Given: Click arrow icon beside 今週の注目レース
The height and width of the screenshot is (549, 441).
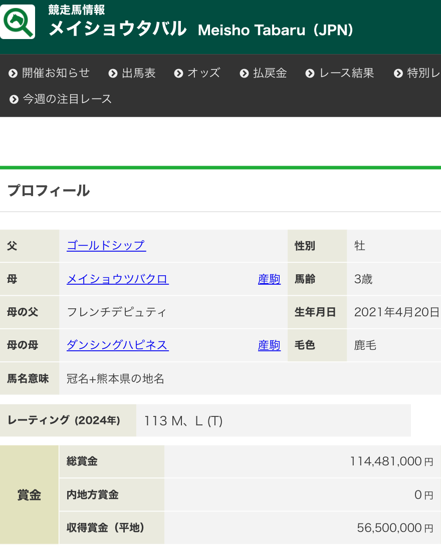Looking at the screenshot, I should (x=14, y=100).
